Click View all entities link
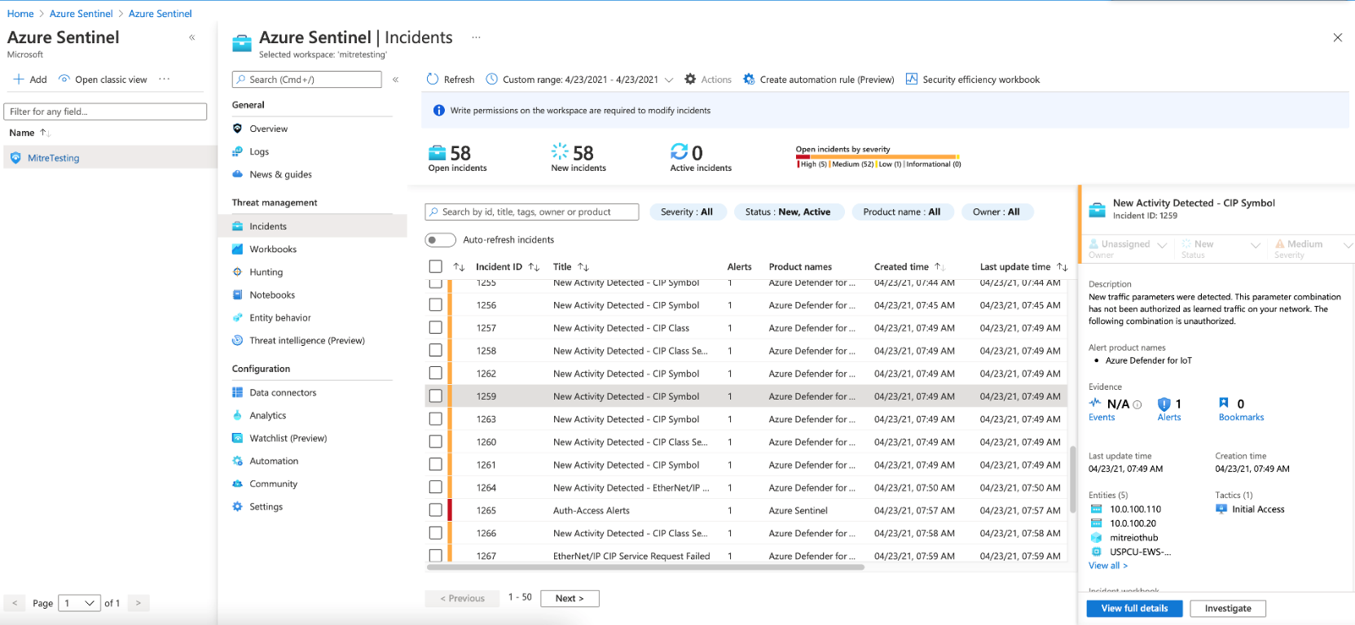Image resolution: width=1355 pixels, height=625 pixels. pyautogui.click(x=1108, y=566)
